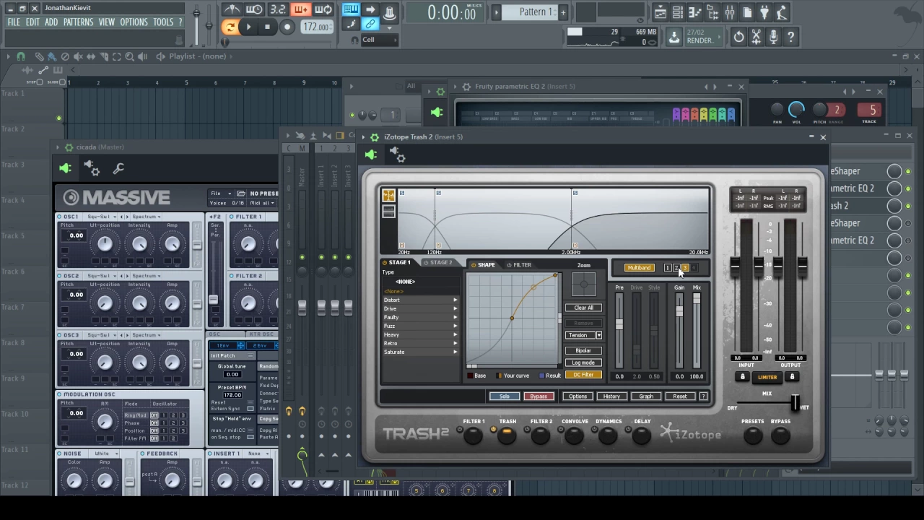Open the playlist view icon in toolbar
The height and width of the screenshot is (520, 924).
[x=661, y=12]
